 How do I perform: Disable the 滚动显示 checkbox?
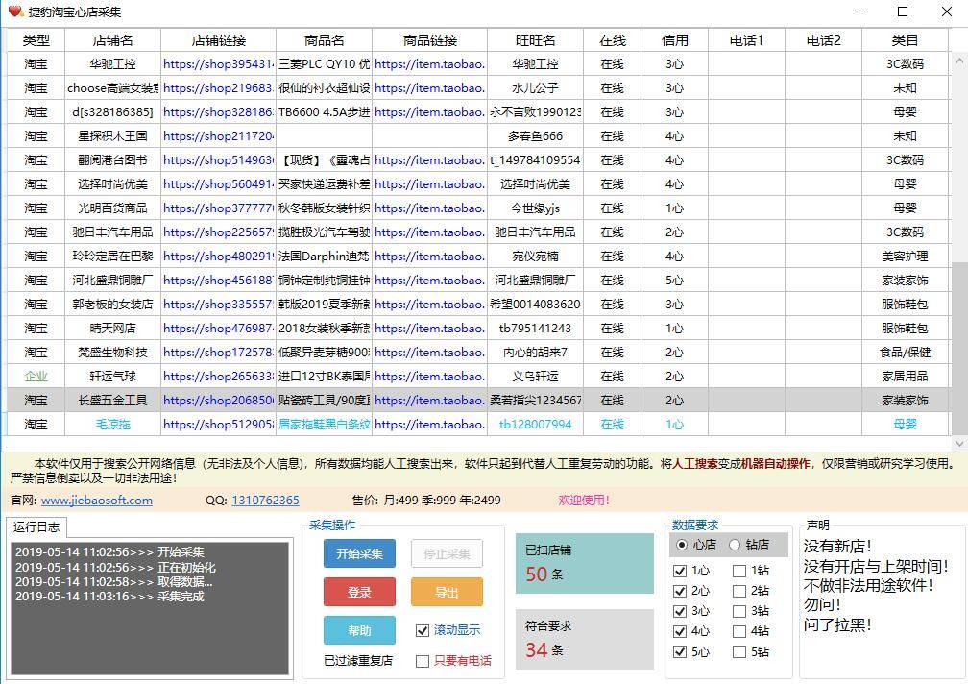(423, 630)
